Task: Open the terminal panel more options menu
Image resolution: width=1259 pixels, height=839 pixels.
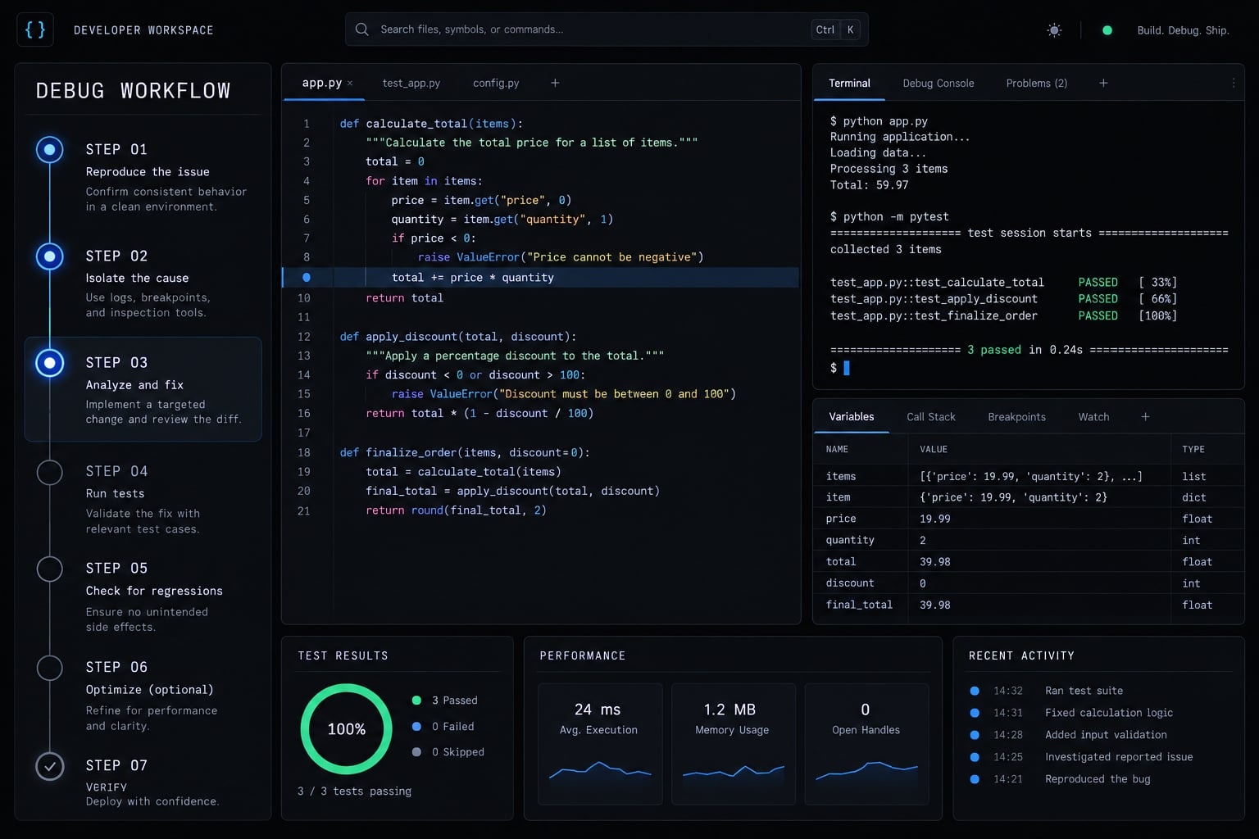Action: tap(1233, 83)
